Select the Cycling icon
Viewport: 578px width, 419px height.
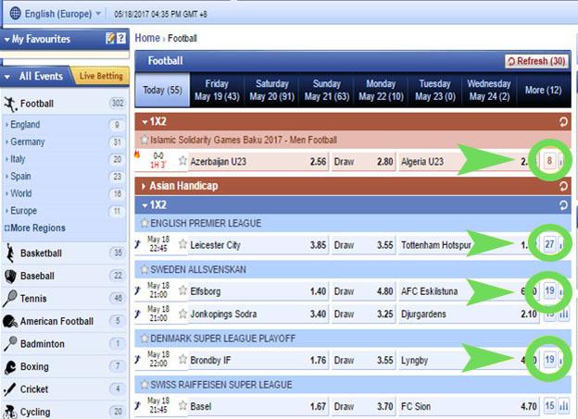point(10,412)
